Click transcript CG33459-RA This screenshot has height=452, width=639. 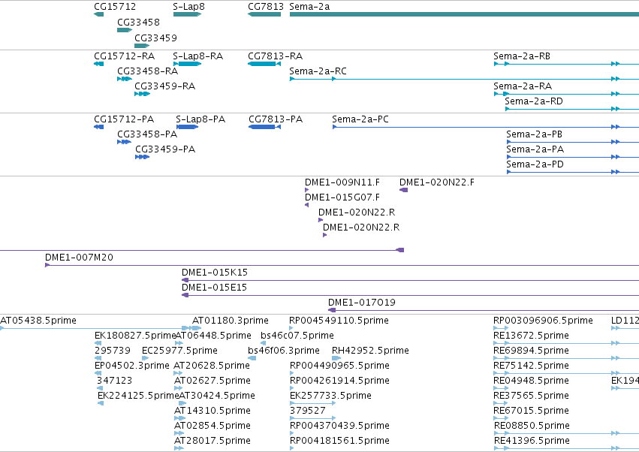(x=165, y=86)
